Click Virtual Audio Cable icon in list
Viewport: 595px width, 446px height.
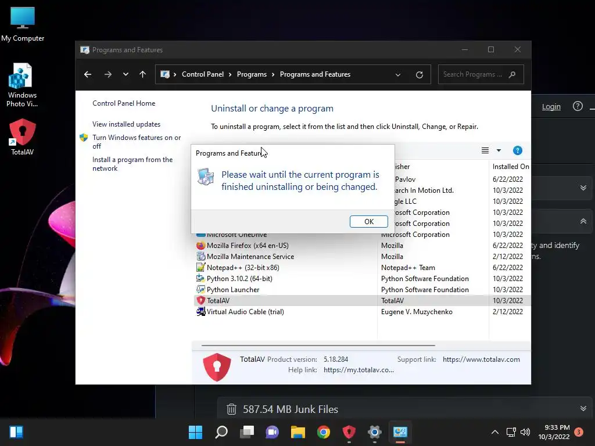[200, 311]
